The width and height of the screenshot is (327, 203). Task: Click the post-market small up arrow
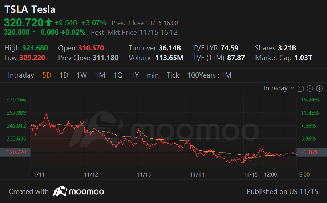pyautogui.click(x=34, y=33)
